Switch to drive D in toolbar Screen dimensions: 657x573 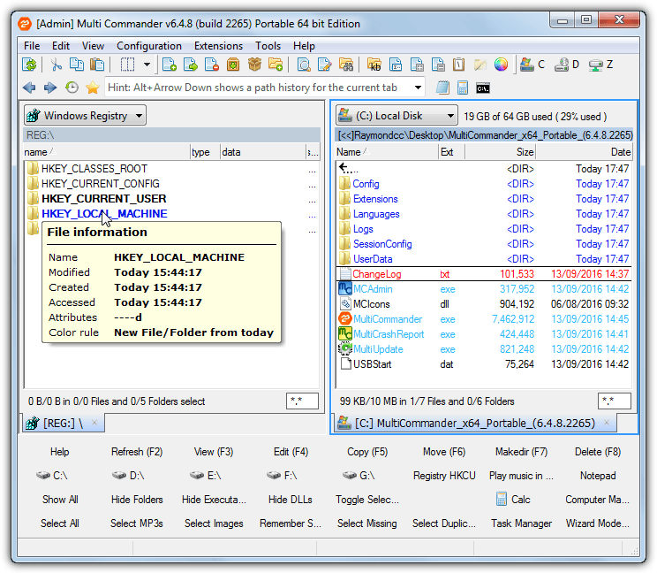coord(567,65)
